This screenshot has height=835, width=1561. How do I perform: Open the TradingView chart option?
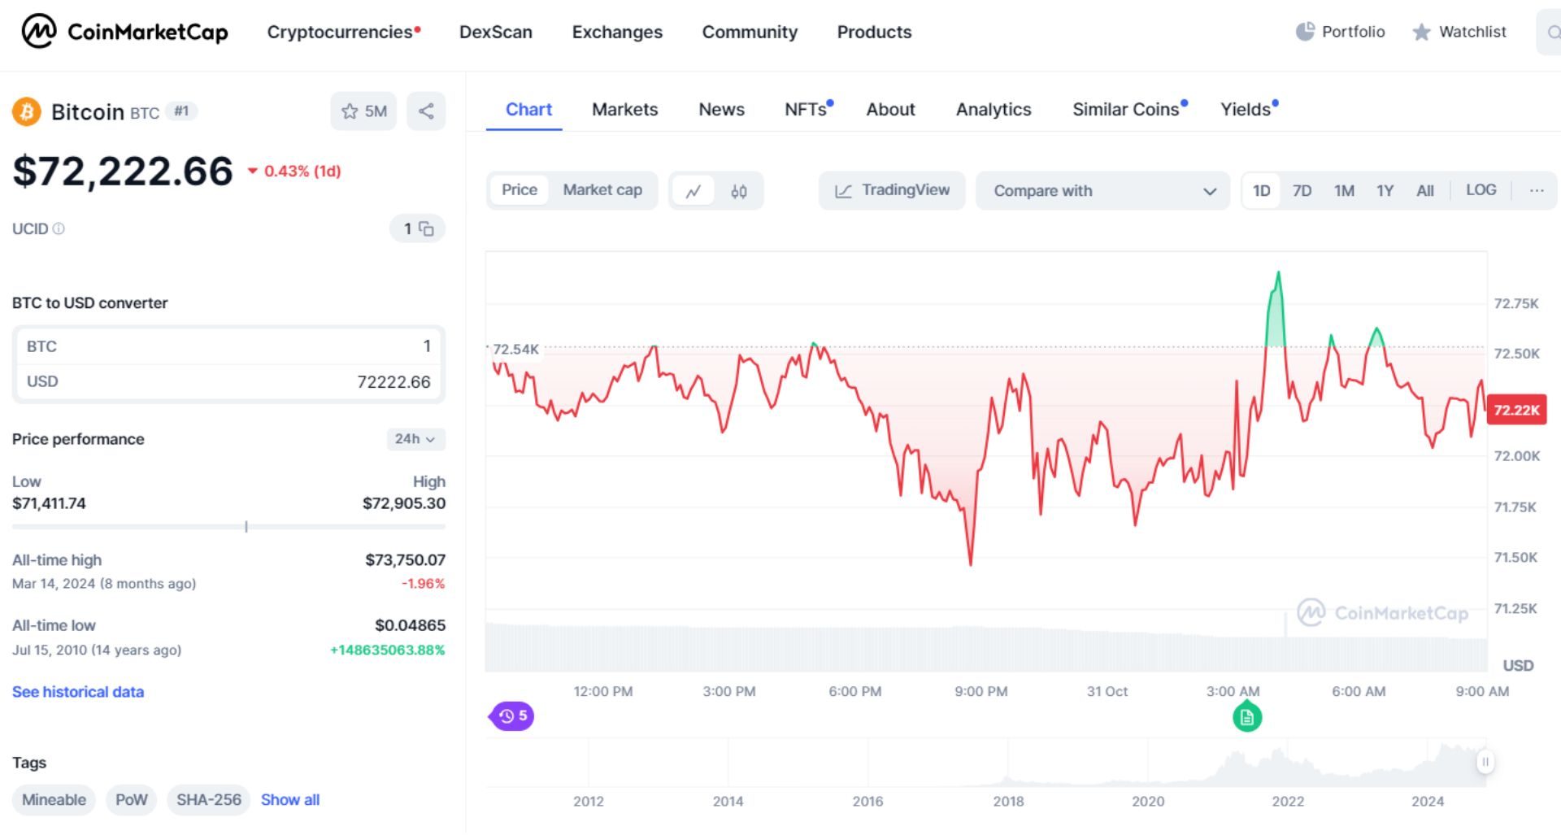point(891,190)
